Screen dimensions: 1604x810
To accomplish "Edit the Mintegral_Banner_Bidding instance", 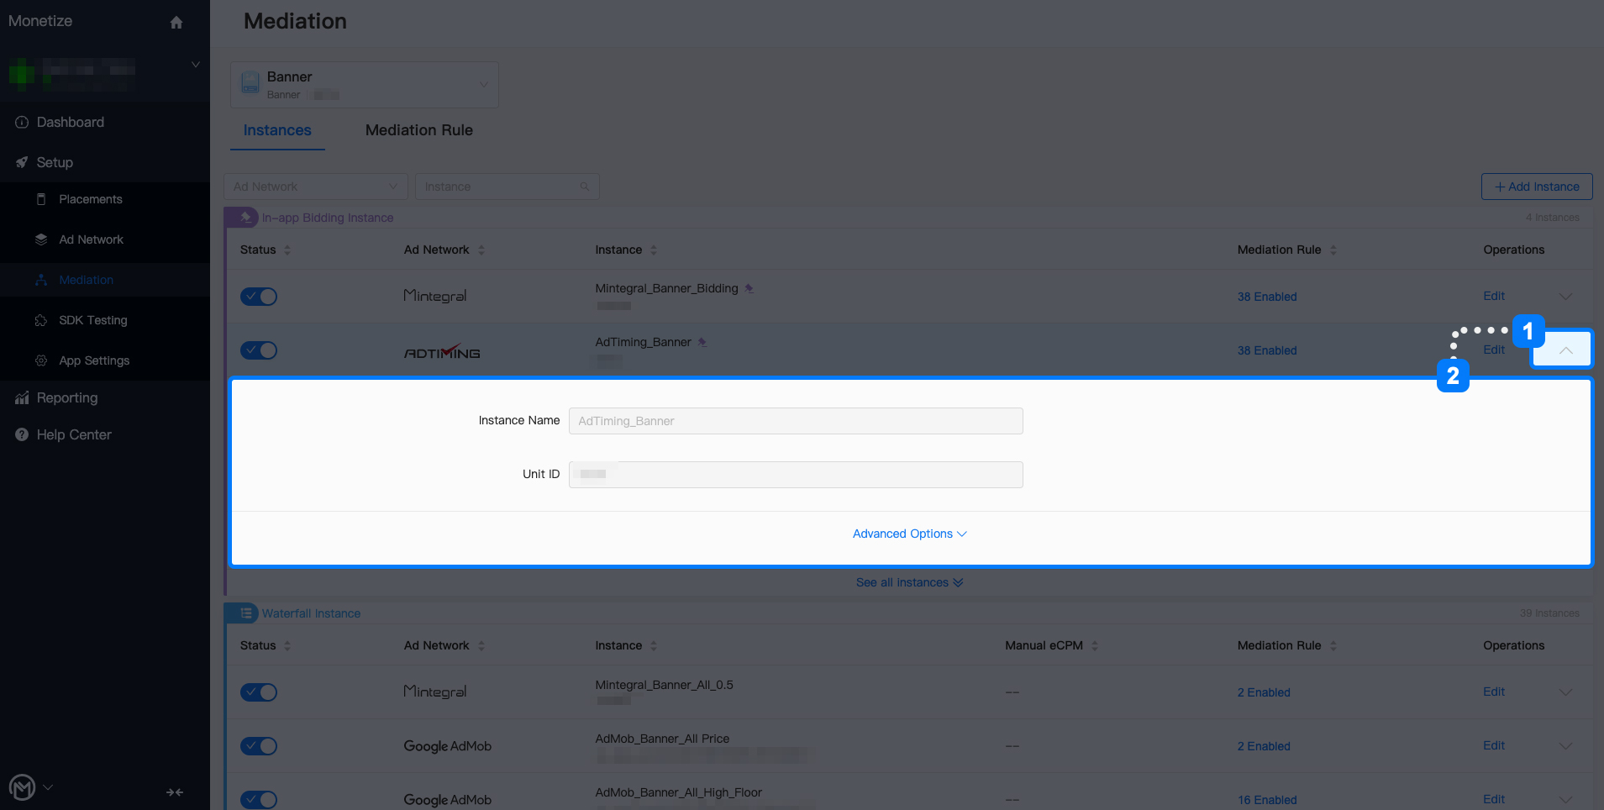I will pyautogui.click(x=1494, y=296).
